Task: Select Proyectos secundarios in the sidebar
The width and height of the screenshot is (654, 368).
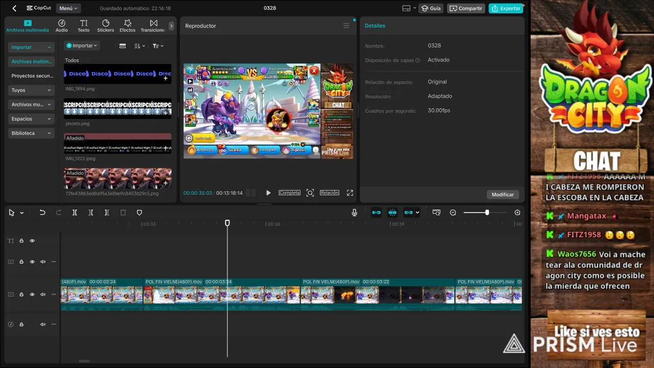Action: click(31, 76)
